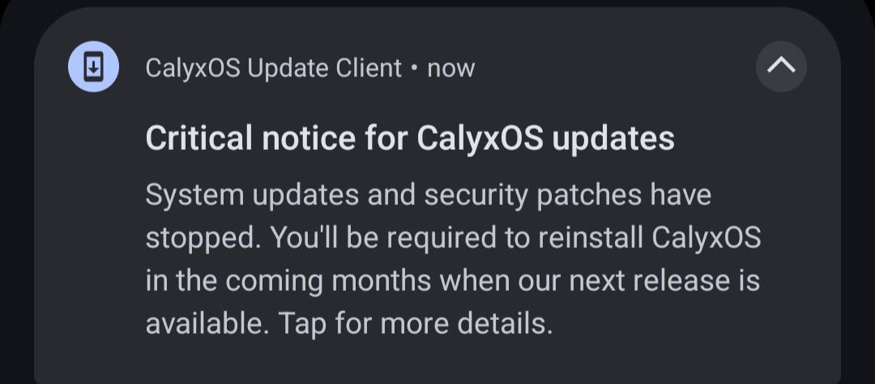875x384 pixels.
Task: Tap the "now" timestamp in notification header
Action: [x=451, y=69]
